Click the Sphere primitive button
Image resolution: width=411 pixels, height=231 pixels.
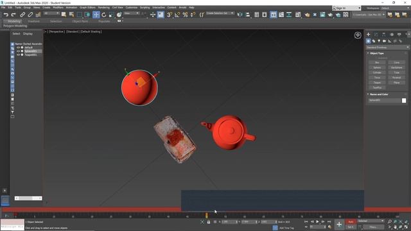[x=377, y=67]
